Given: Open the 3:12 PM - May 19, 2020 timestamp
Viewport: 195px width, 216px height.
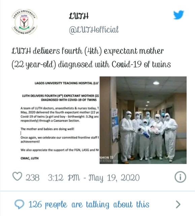Looking at the screenshot, I should click(94, 178).
